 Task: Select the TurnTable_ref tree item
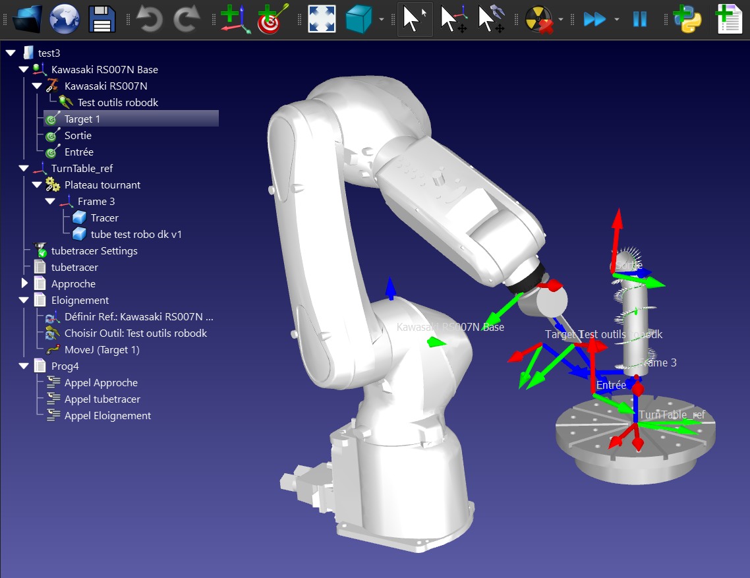pyautogui.click(x=82, y=169)
